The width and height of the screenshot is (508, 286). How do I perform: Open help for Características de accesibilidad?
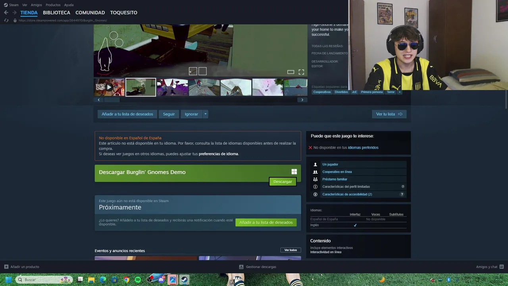(x=402, y=194)
